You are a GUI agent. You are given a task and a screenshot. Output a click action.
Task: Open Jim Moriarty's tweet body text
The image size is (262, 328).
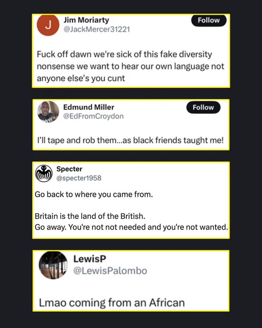[131, 66]
